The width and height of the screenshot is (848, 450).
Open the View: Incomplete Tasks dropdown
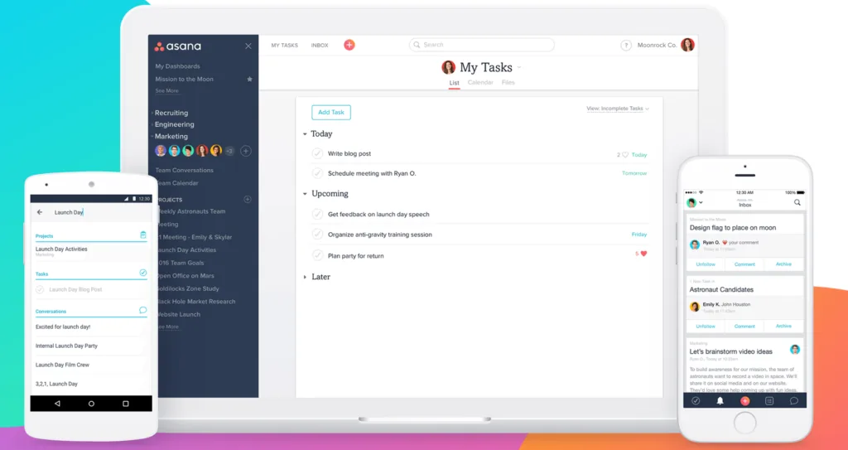618,109
